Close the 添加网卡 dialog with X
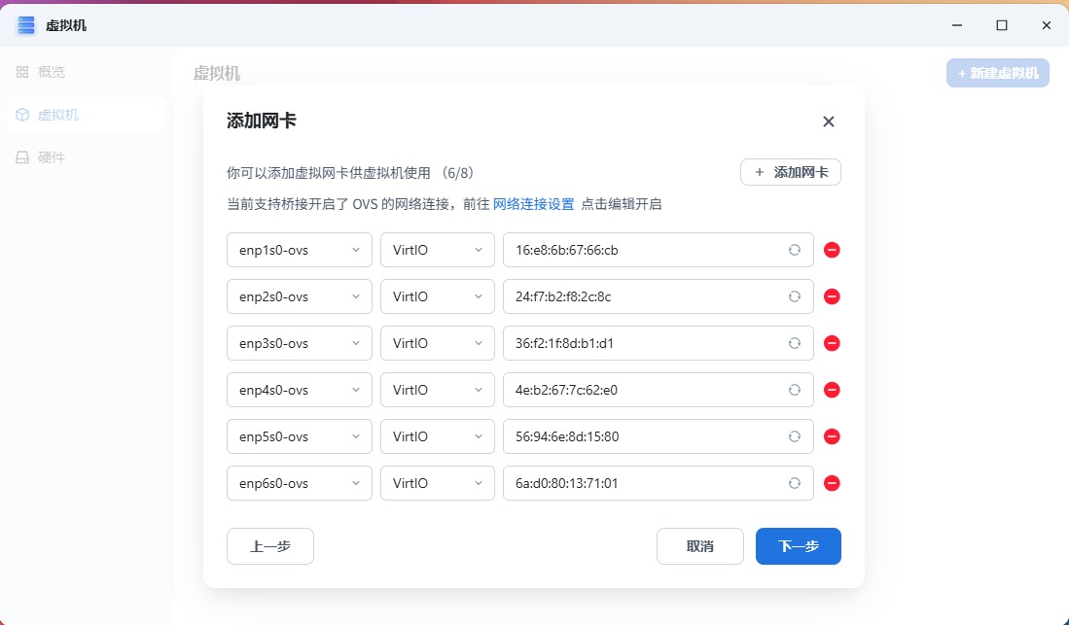 829,122
